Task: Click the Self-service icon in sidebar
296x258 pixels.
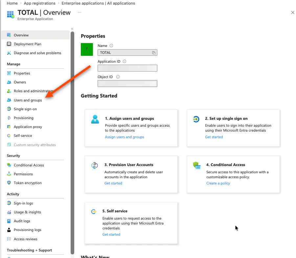Action: point(9,136)
